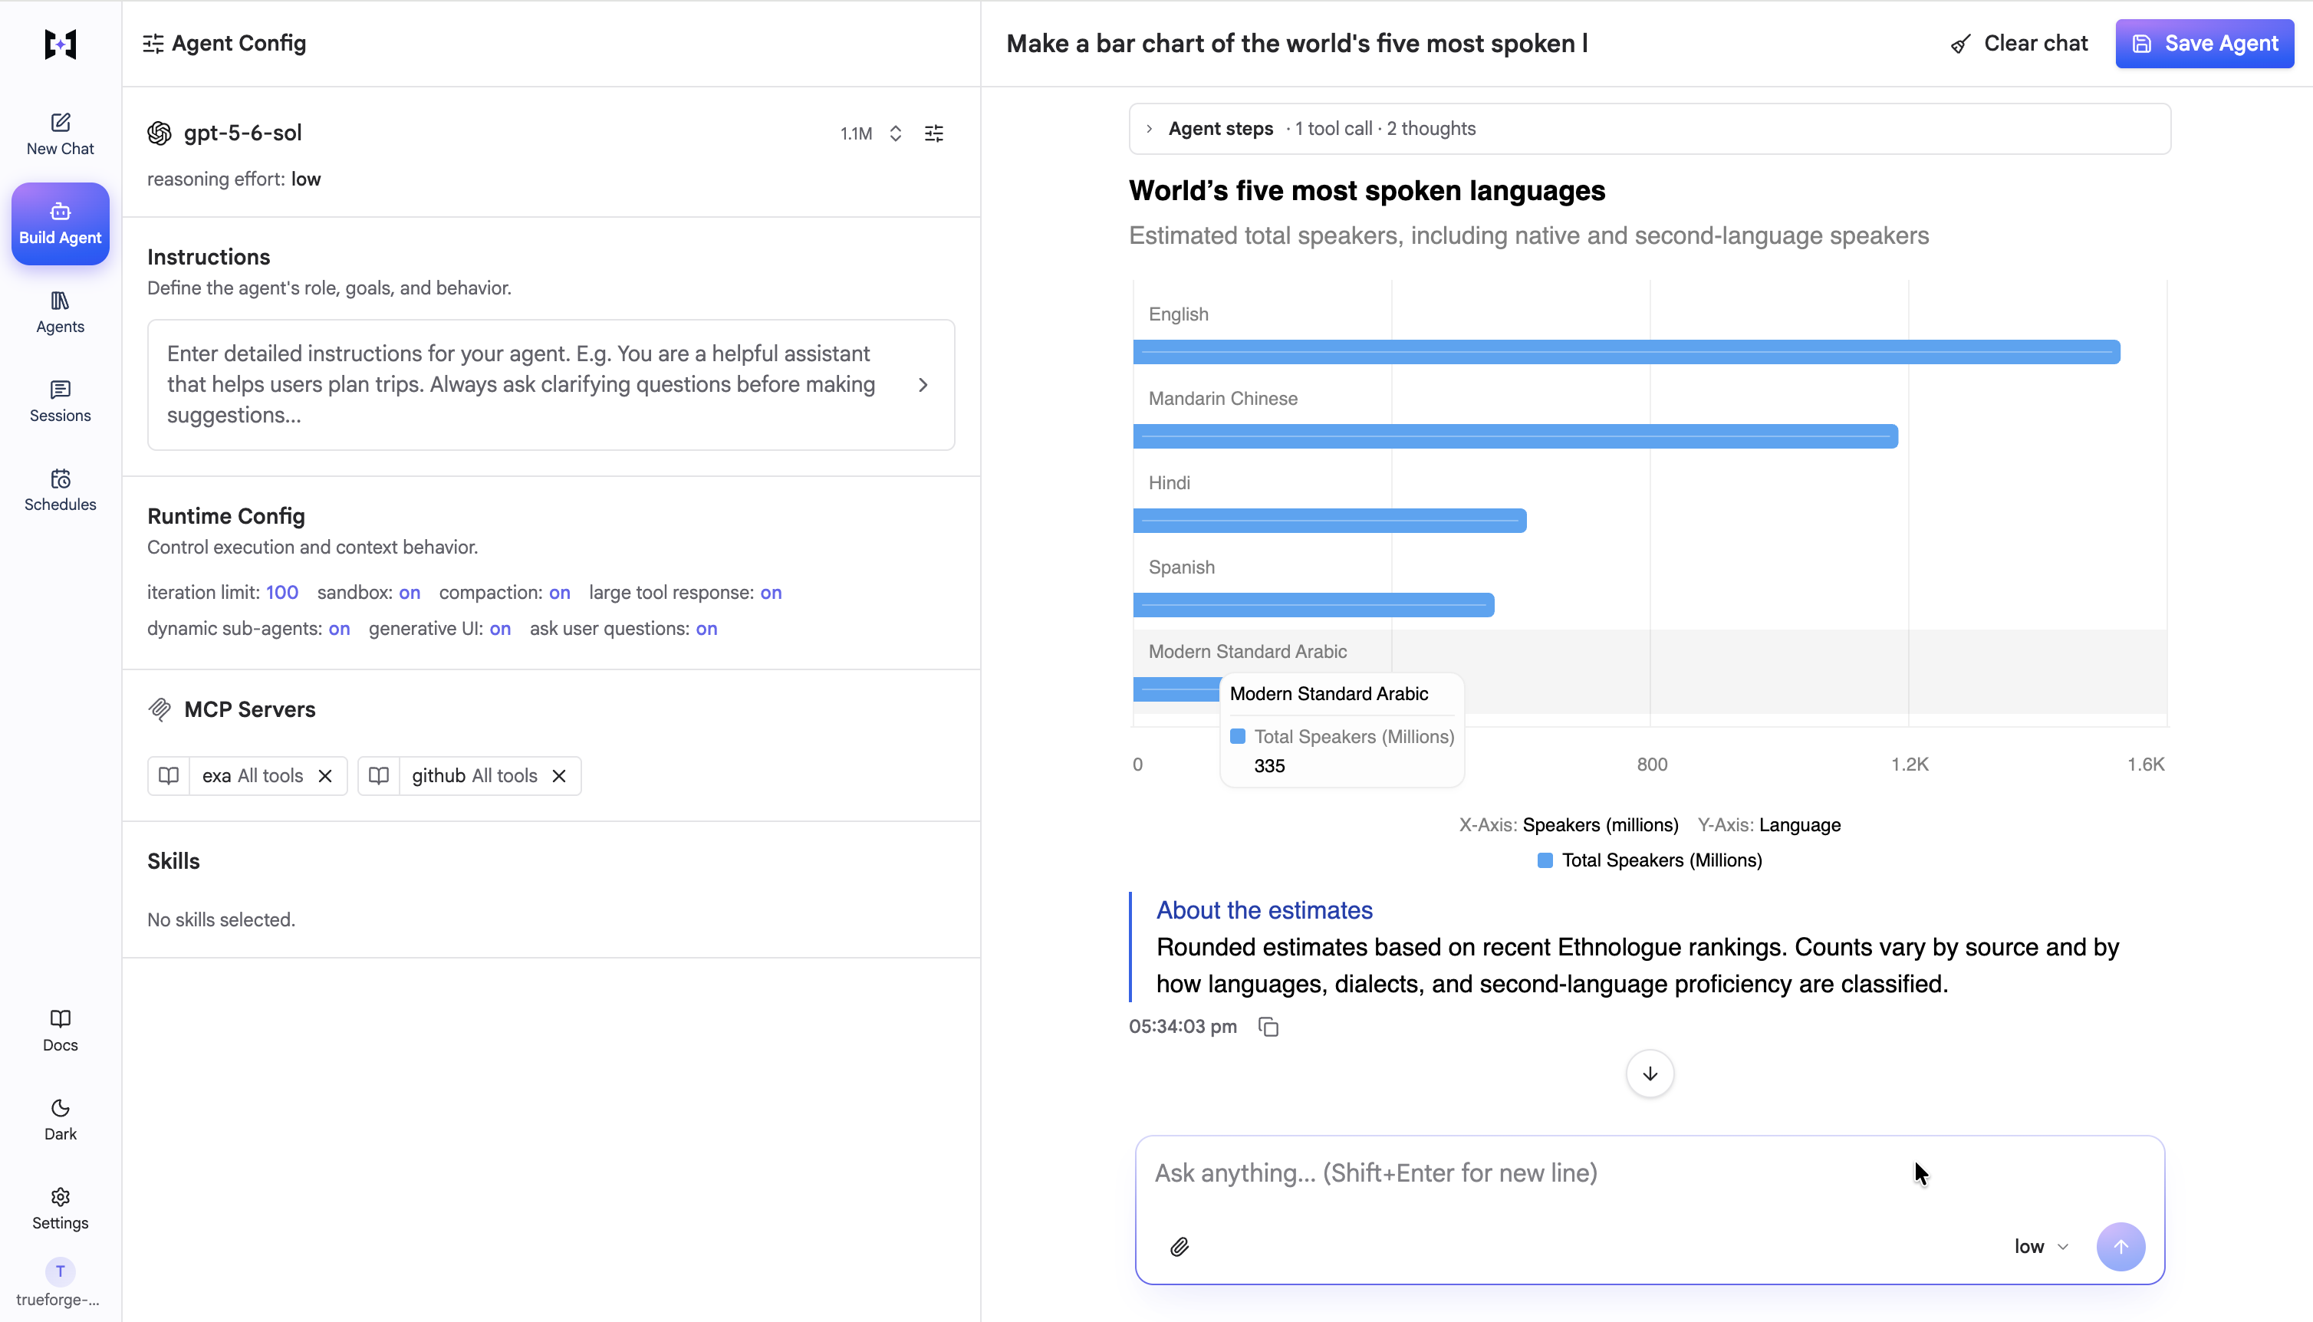Copy the chat response with copy icon
Image resolution: width=2313 pixels, height=1322 pixels.
(1268, 1027)
